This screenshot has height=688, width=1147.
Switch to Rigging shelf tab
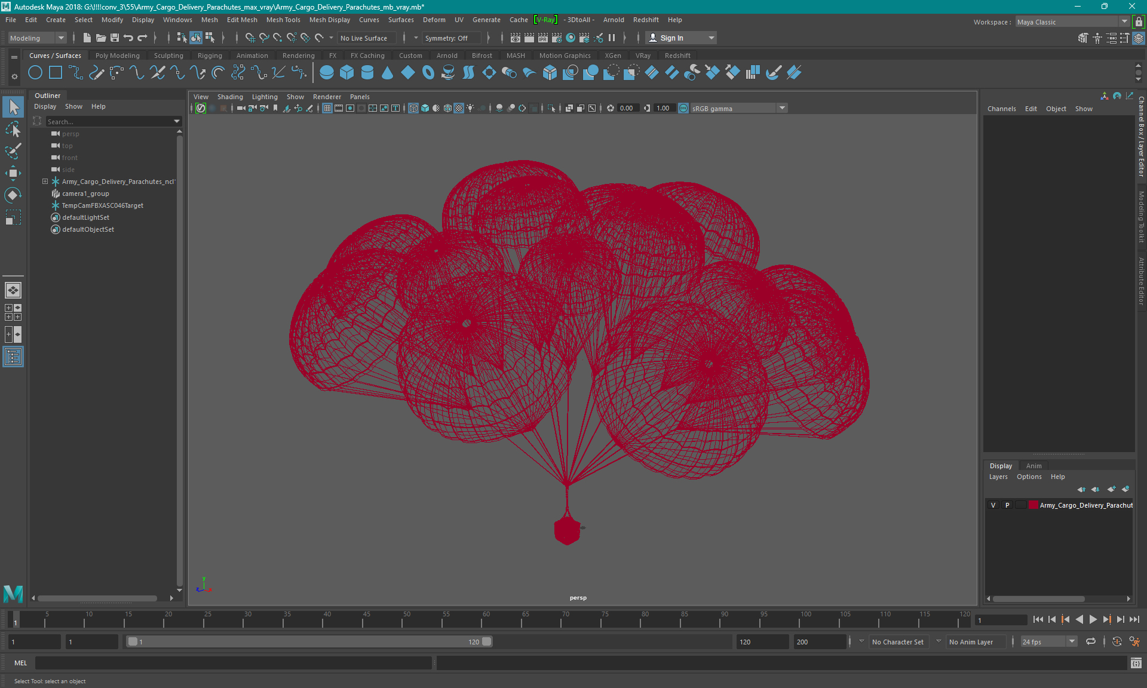[210, 56]
